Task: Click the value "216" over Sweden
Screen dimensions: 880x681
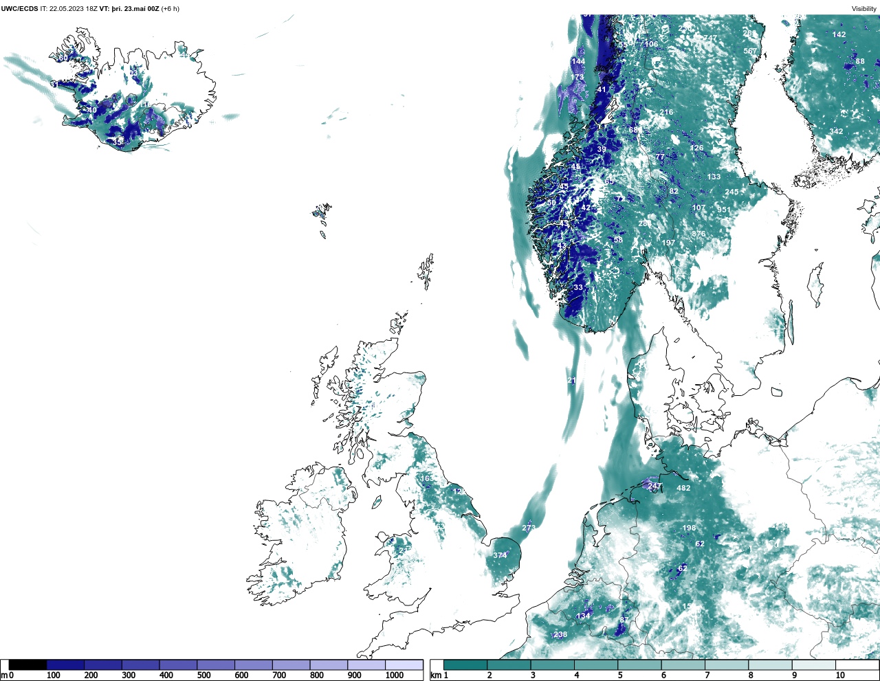Action: click(x=666, y=112)
